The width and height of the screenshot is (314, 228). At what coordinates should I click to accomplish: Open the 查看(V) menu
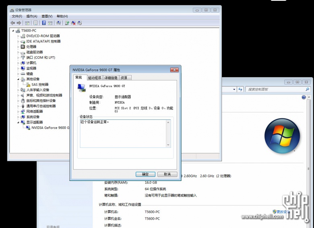47,16
